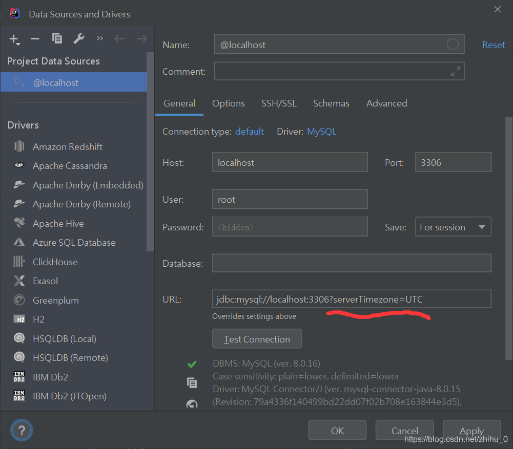Click the color circle in Name field

coord(453,44)
